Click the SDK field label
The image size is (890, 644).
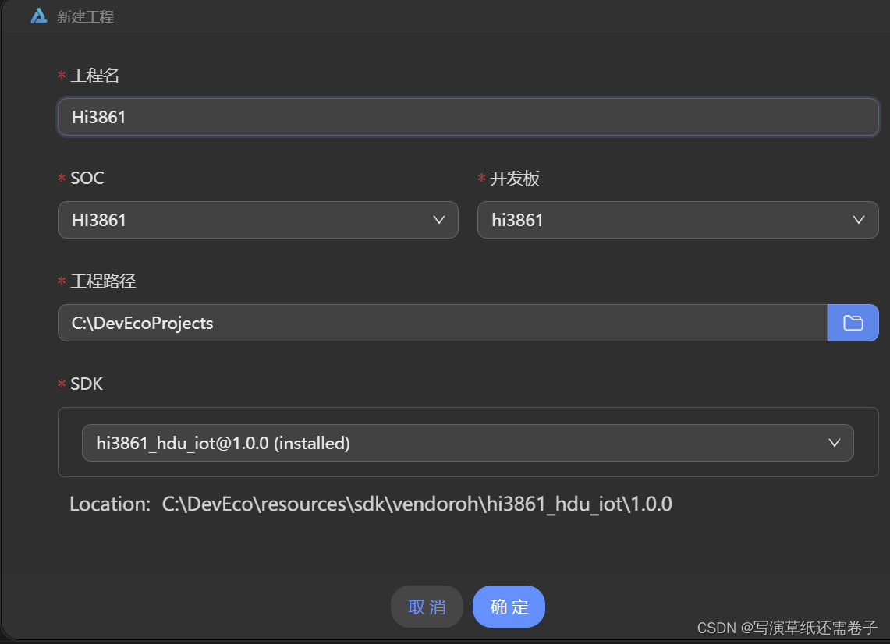click(x=87, y=384)
